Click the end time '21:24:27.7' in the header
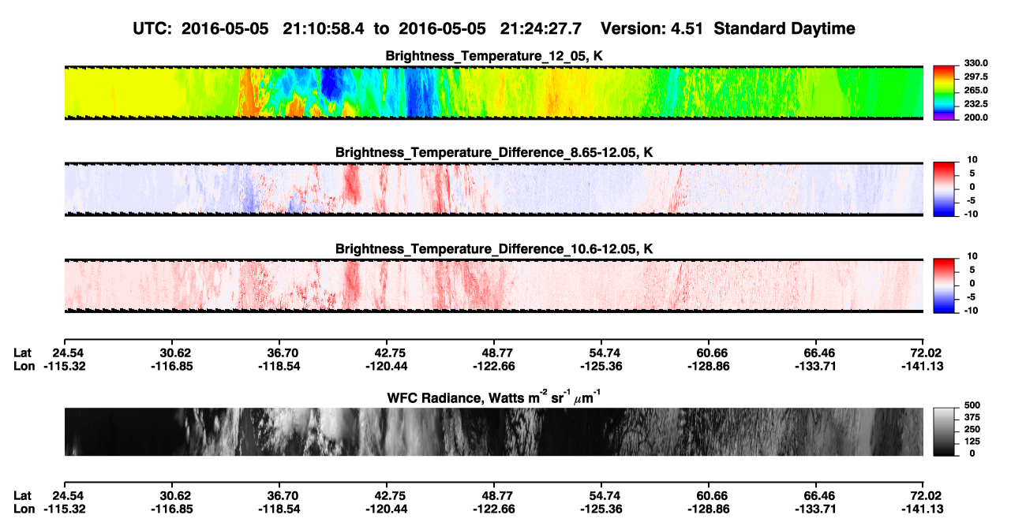Screen dimensions: 1026x526 click(x=541, y=29)
